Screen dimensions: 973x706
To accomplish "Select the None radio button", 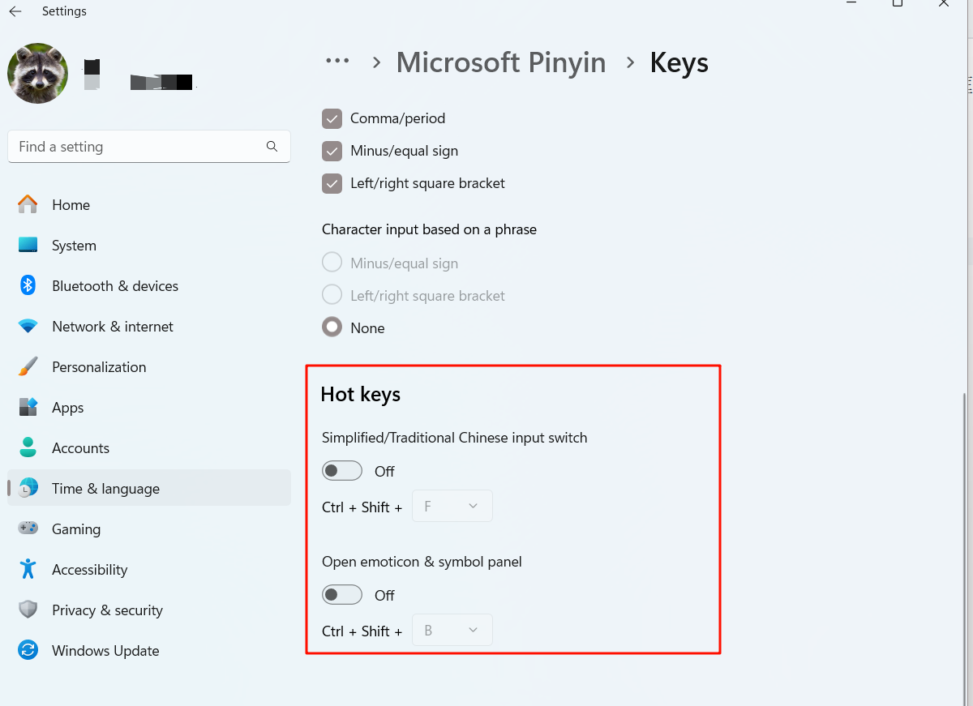I will 332,327.
